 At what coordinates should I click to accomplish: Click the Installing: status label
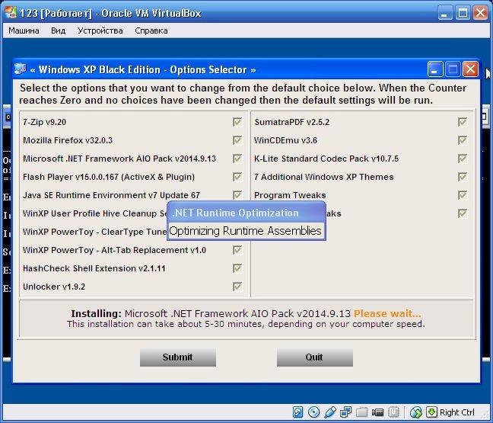click(x=96, y=314)
